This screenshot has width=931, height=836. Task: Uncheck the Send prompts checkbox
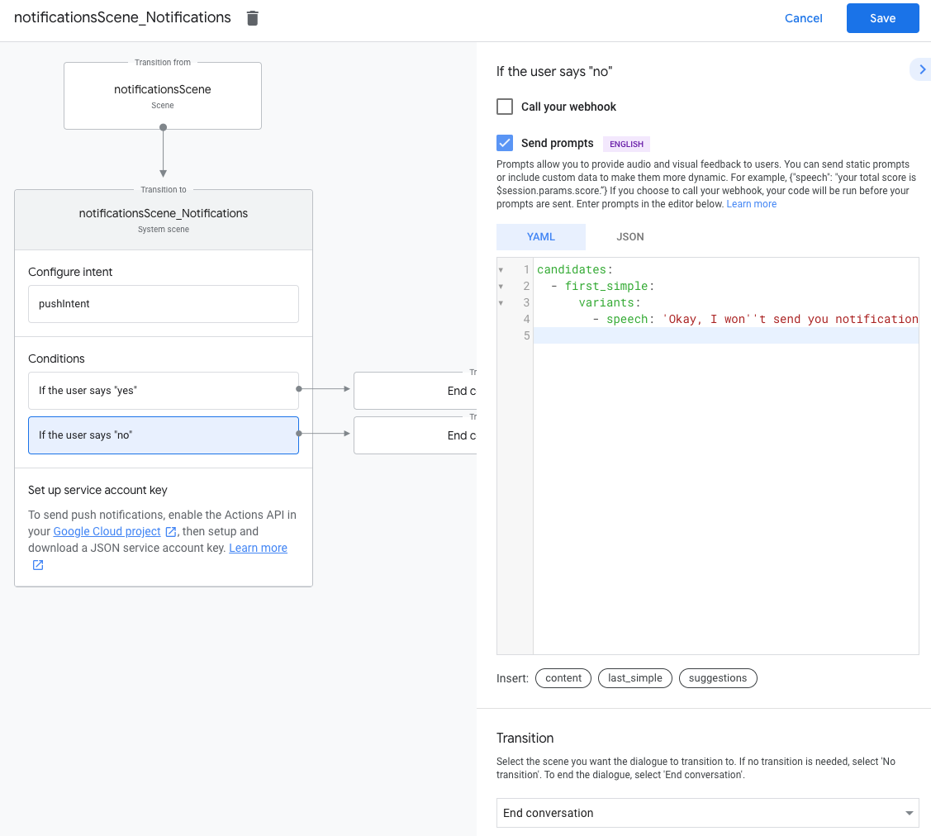[505, 143]
